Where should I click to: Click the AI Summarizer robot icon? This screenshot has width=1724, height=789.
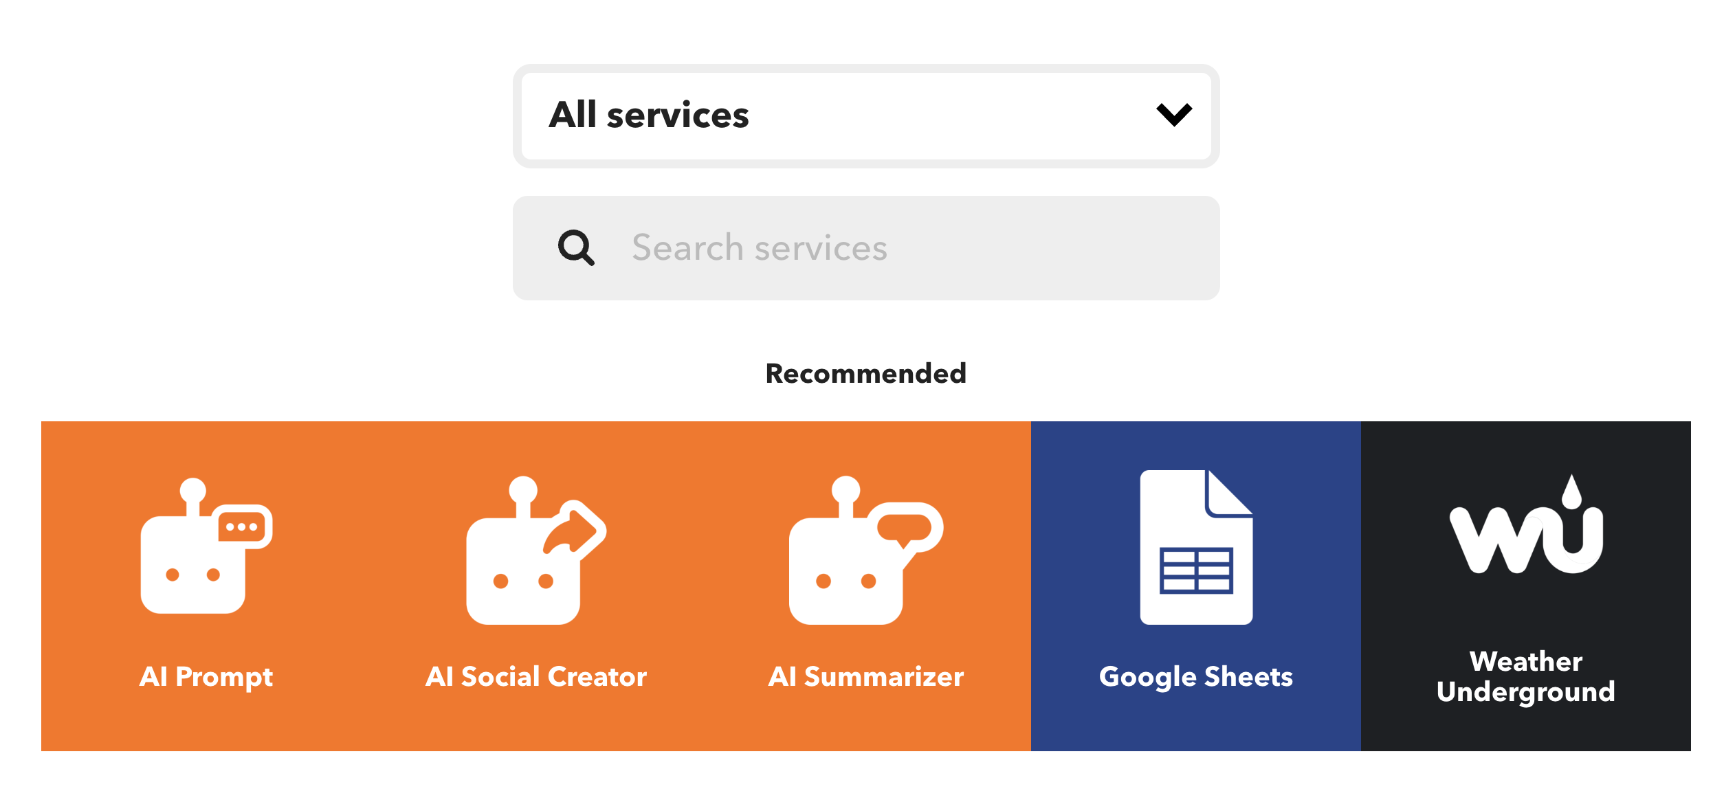click(x=866, y=550)
